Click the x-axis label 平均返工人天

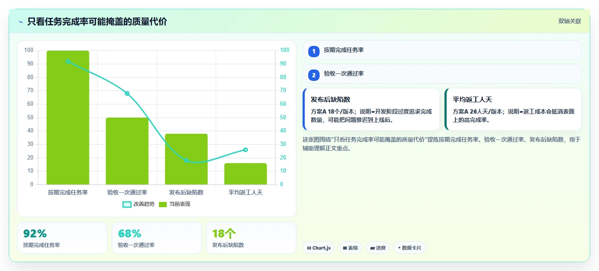(x=245, y=192)
